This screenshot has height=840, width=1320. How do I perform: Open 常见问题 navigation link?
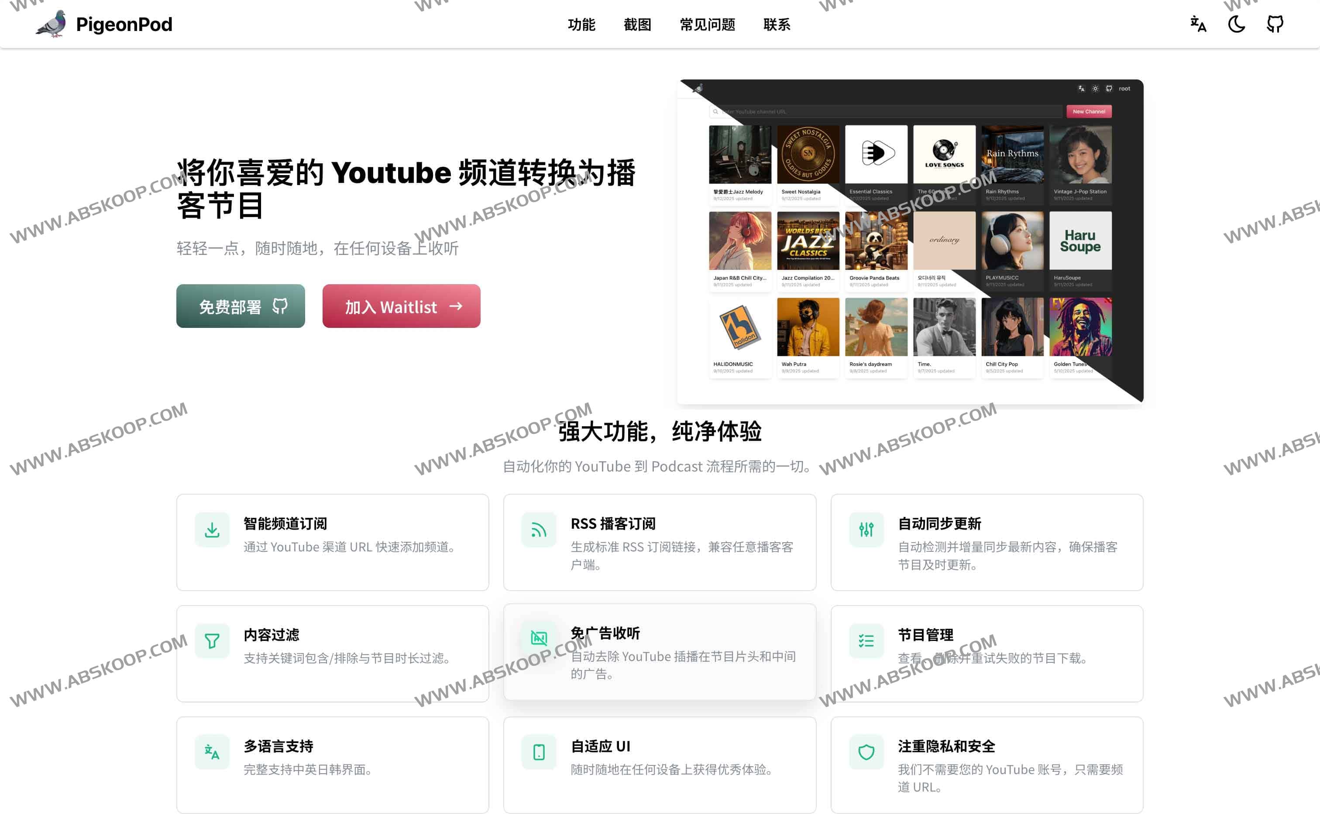(707, 25)
